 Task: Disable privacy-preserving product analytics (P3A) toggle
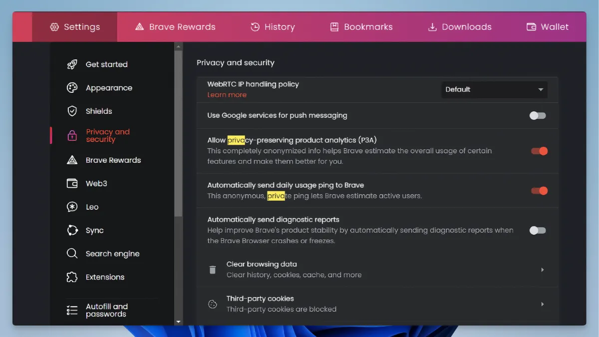pos(539,151)
